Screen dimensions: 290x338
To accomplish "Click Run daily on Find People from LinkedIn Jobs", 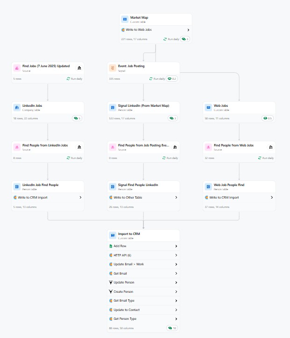I will point(74,158).
